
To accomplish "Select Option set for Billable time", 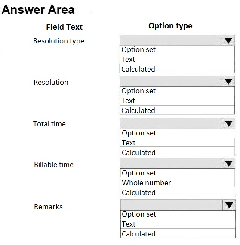I will (178, 173).
